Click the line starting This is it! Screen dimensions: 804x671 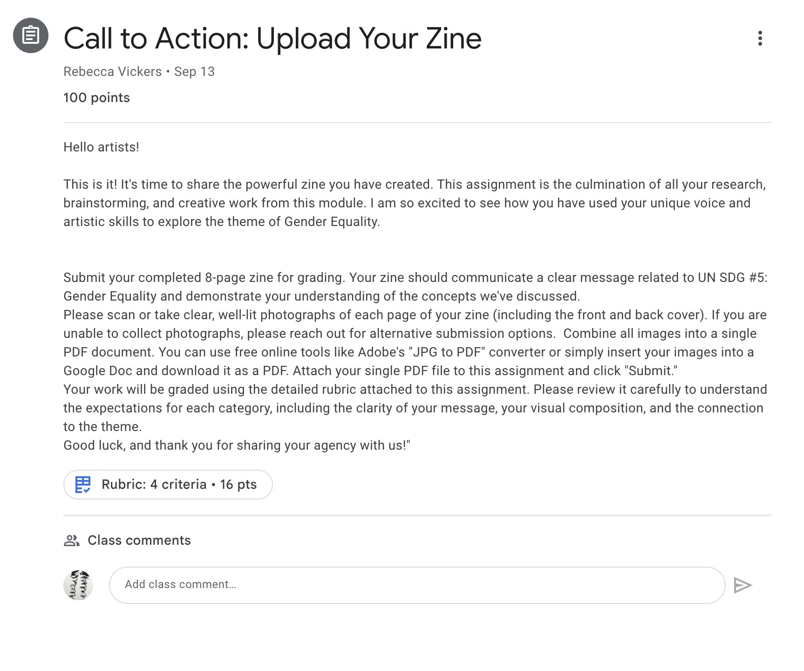coord(414,185)
